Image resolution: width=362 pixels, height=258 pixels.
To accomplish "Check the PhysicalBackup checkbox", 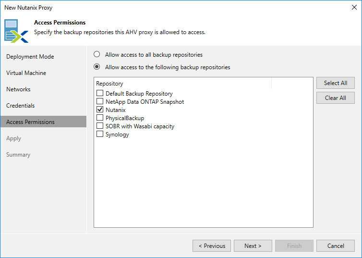I will pos(100,118).
